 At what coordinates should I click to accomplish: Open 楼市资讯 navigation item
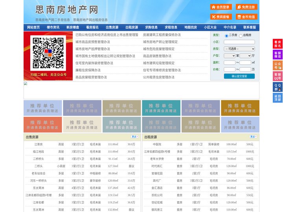[53, 27]
